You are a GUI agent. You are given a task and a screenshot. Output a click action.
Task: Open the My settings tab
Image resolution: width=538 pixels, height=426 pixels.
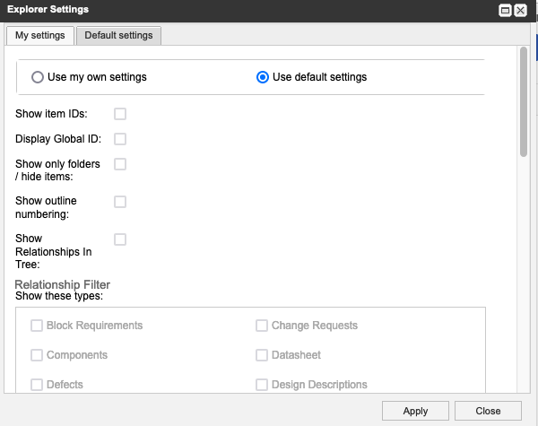pos(40,36)
